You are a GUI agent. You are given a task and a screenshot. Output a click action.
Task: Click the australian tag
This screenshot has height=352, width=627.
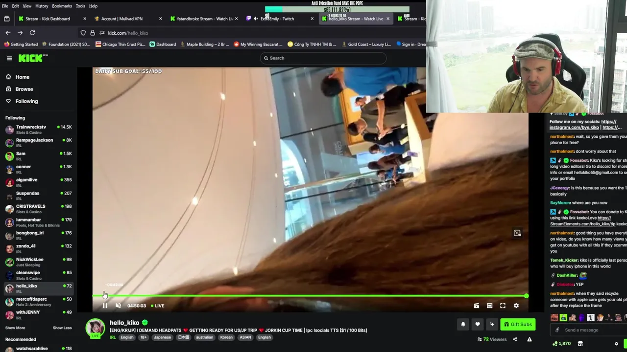204,337
